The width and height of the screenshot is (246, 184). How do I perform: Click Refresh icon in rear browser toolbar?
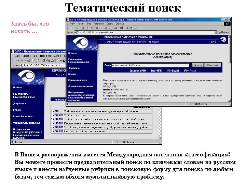(33, 60)
